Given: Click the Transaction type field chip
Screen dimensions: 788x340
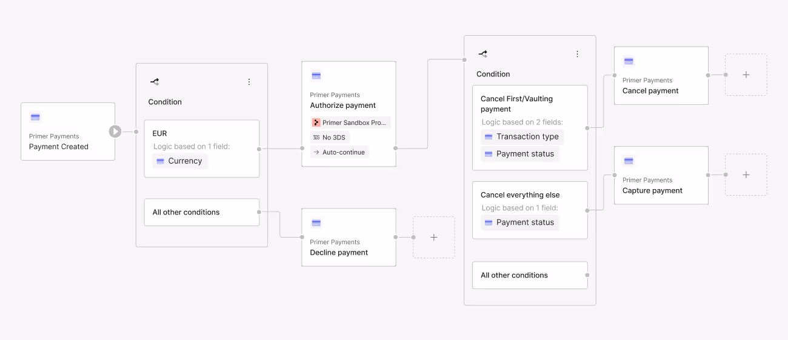Looking at the screenshot, I should [x=523, y=137].
